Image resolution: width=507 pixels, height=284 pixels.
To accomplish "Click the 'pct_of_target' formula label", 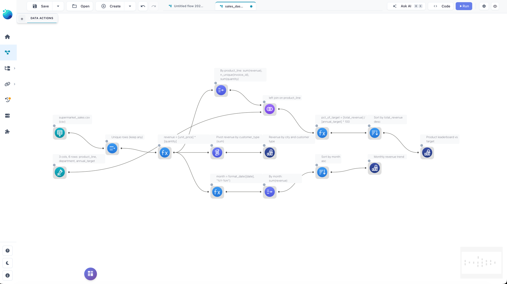I will click(x=343, y=120).
